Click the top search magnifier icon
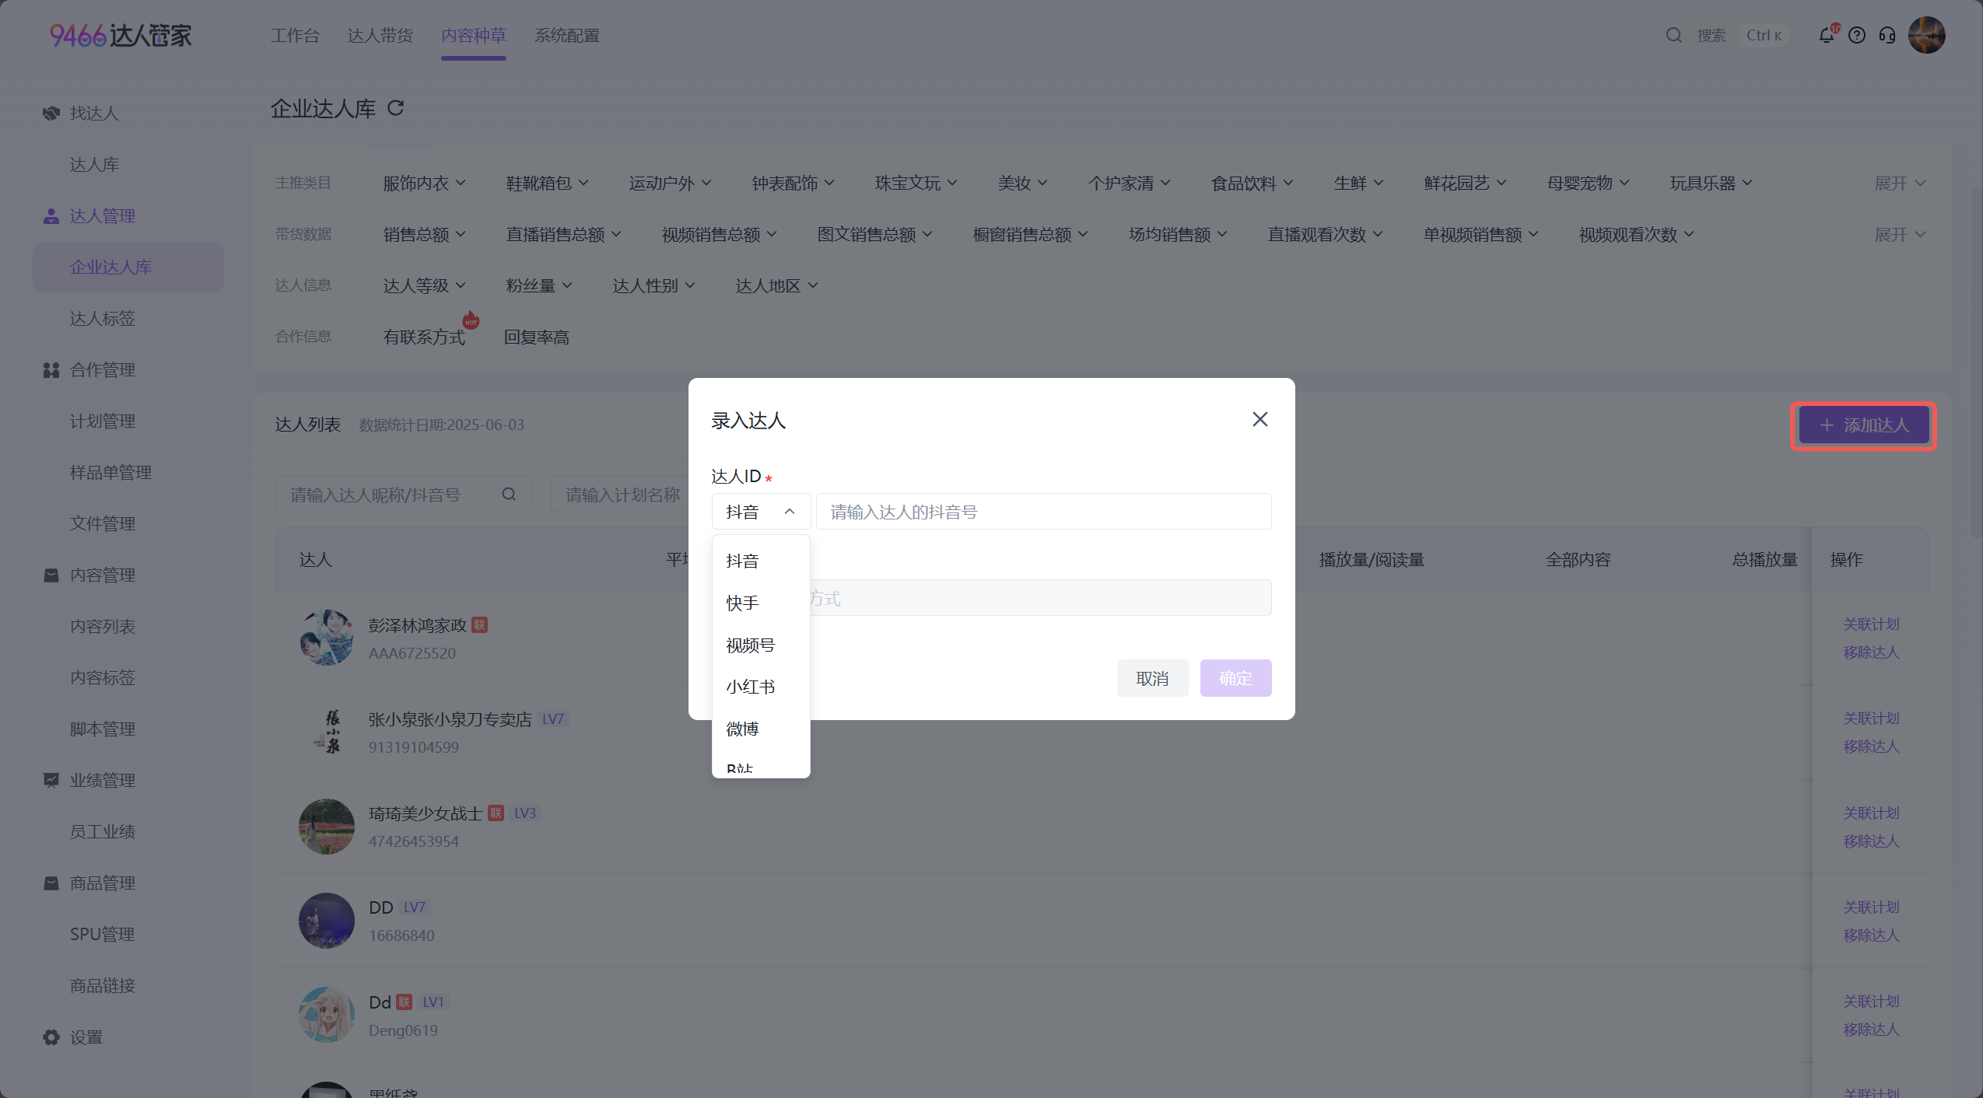Image resolution: width=1983 pixels, height=1098 pixels. (x=1674, y=35)
